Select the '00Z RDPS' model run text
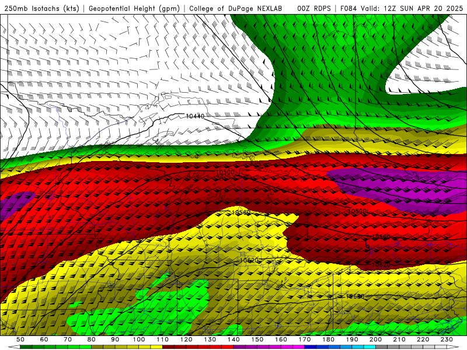Image resolution: width=467 pixels, height=350 pixels. pos(314,9)
